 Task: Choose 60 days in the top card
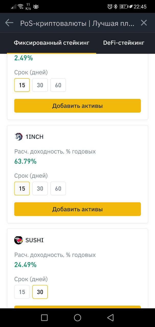click(x=58, y=85)
